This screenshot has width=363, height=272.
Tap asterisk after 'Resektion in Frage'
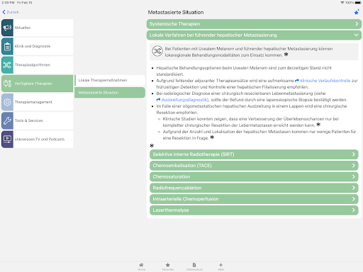pos(212,137)
